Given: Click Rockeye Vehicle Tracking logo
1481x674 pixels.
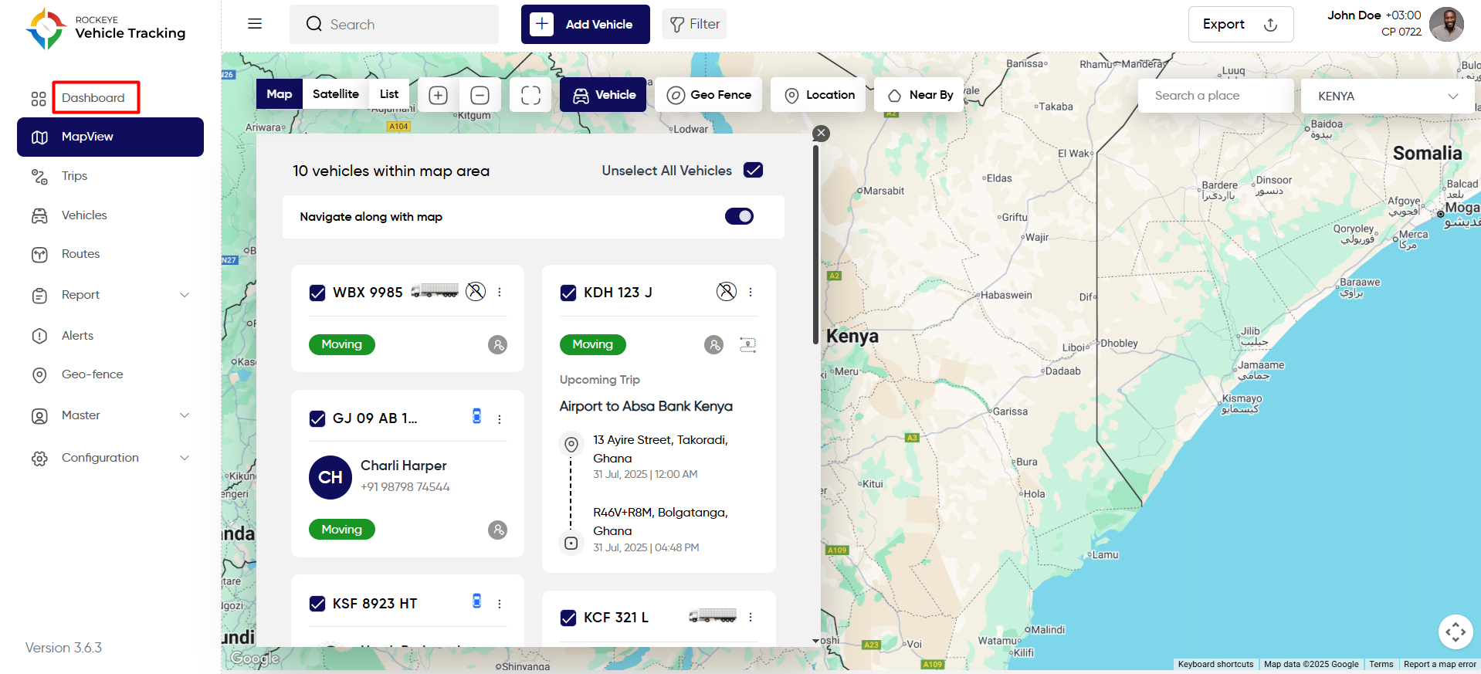Looking at the screenshot, I should (105, 28).
